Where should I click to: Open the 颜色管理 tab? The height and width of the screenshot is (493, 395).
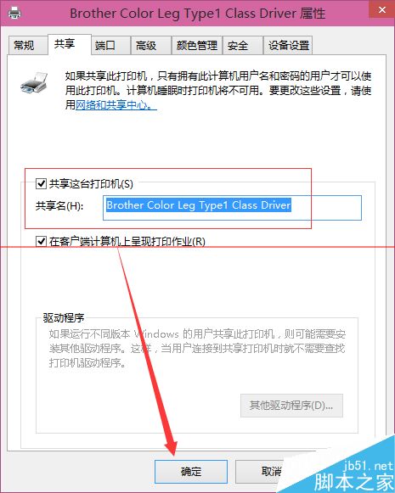(x=197, y=46)
